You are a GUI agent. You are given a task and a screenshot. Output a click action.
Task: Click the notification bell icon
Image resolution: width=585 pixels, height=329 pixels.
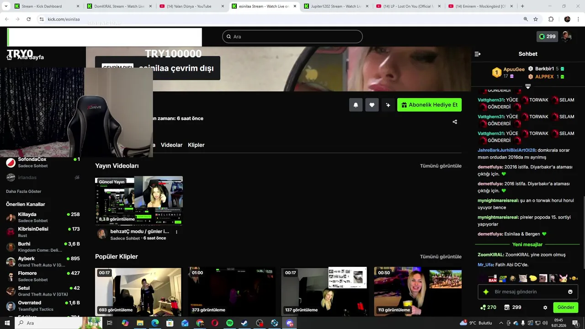[356, 105]
